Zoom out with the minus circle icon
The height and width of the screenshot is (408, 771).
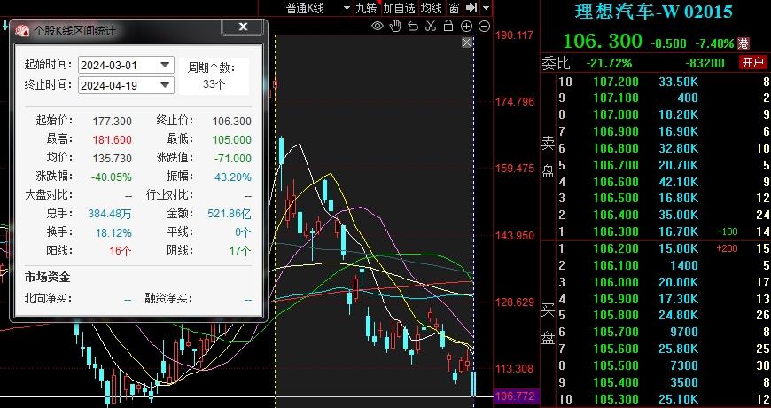click(485, 26)
